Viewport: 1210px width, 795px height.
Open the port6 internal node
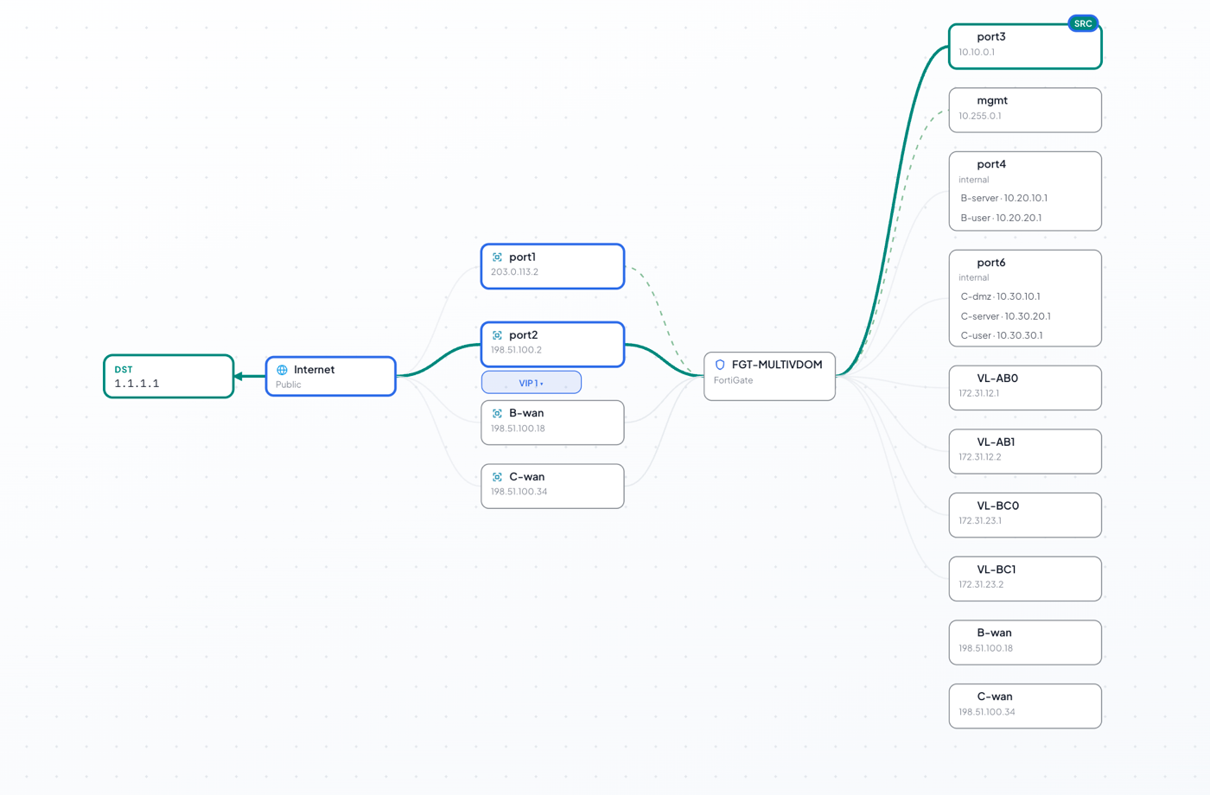click(1025, 298)
